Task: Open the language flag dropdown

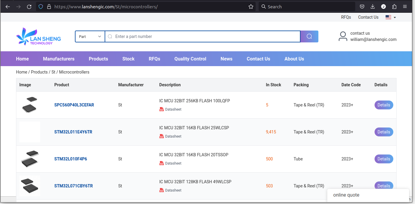Action: pyautogui.click(x=391, y=17)
